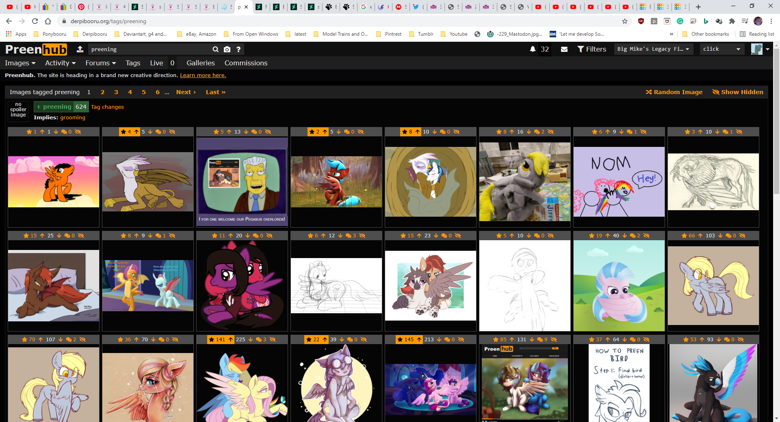Go back with browser back arrow
780x422 pixels.
[9, 21]
